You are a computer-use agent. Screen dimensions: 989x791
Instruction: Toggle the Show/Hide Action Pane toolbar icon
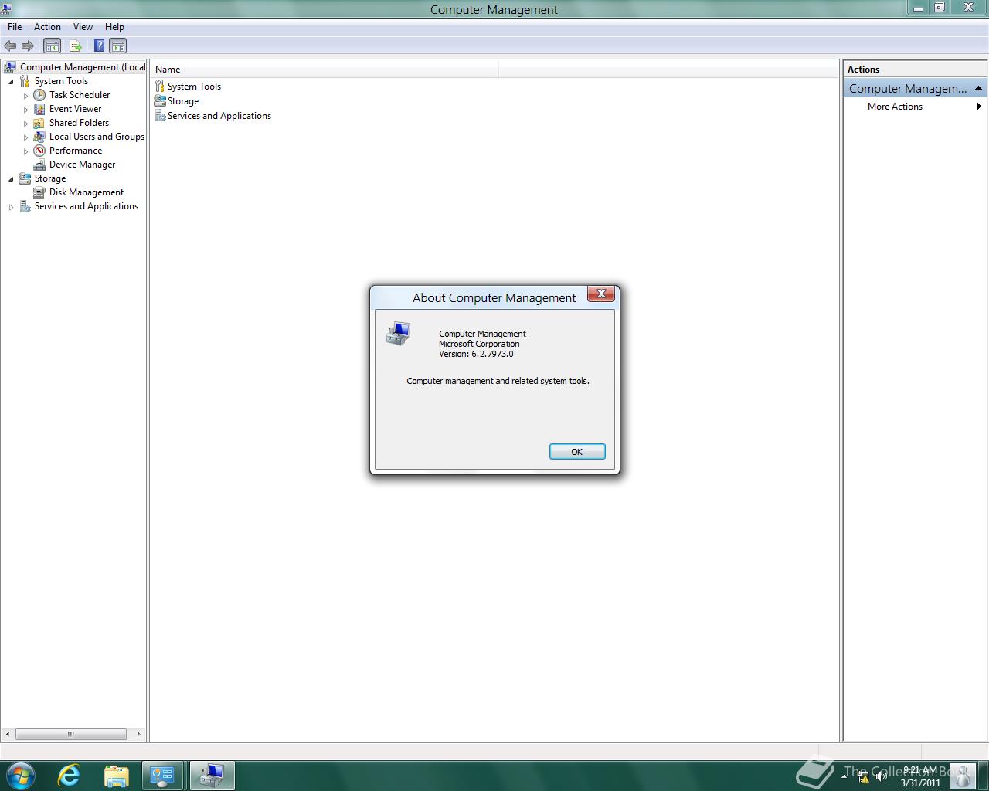click(117, 46)
